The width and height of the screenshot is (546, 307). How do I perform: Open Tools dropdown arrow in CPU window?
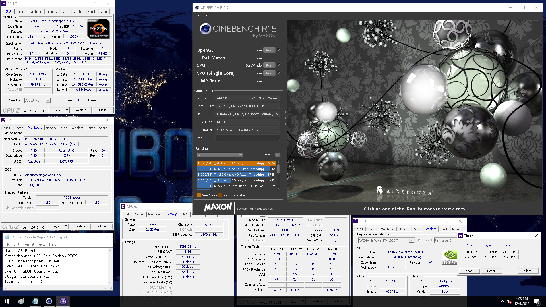(67, 110)
